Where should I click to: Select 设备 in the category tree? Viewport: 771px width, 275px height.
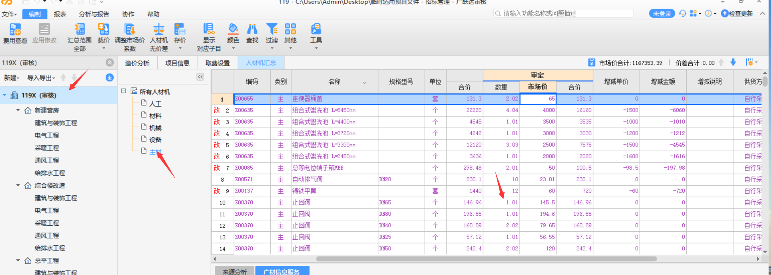coord(155,140)
